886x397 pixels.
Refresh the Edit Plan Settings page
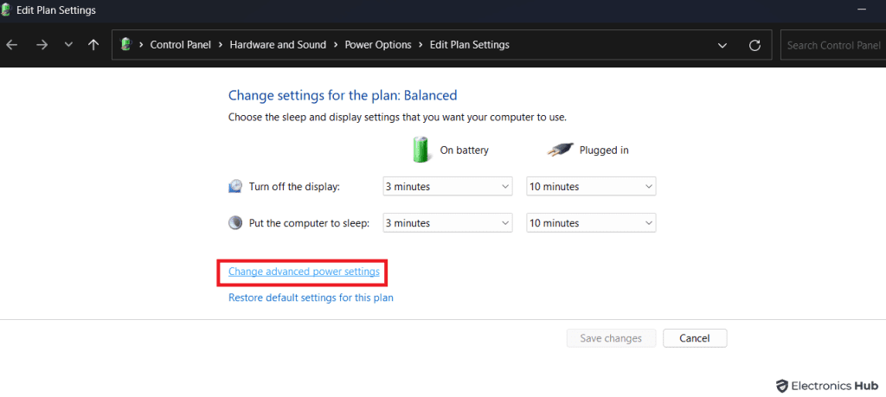[x=754, y=45]
